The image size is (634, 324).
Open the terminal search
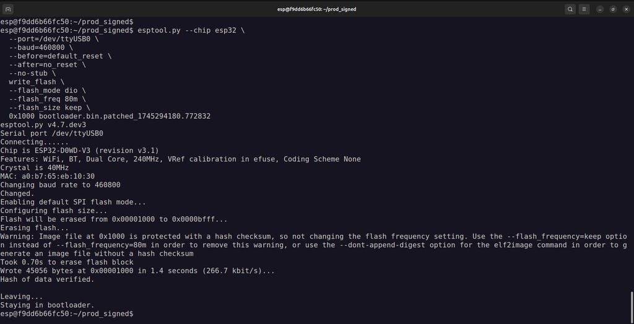coord(570,9)
